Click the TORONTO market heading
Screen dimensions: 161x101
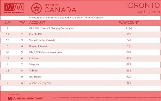[x=142, y=5]
